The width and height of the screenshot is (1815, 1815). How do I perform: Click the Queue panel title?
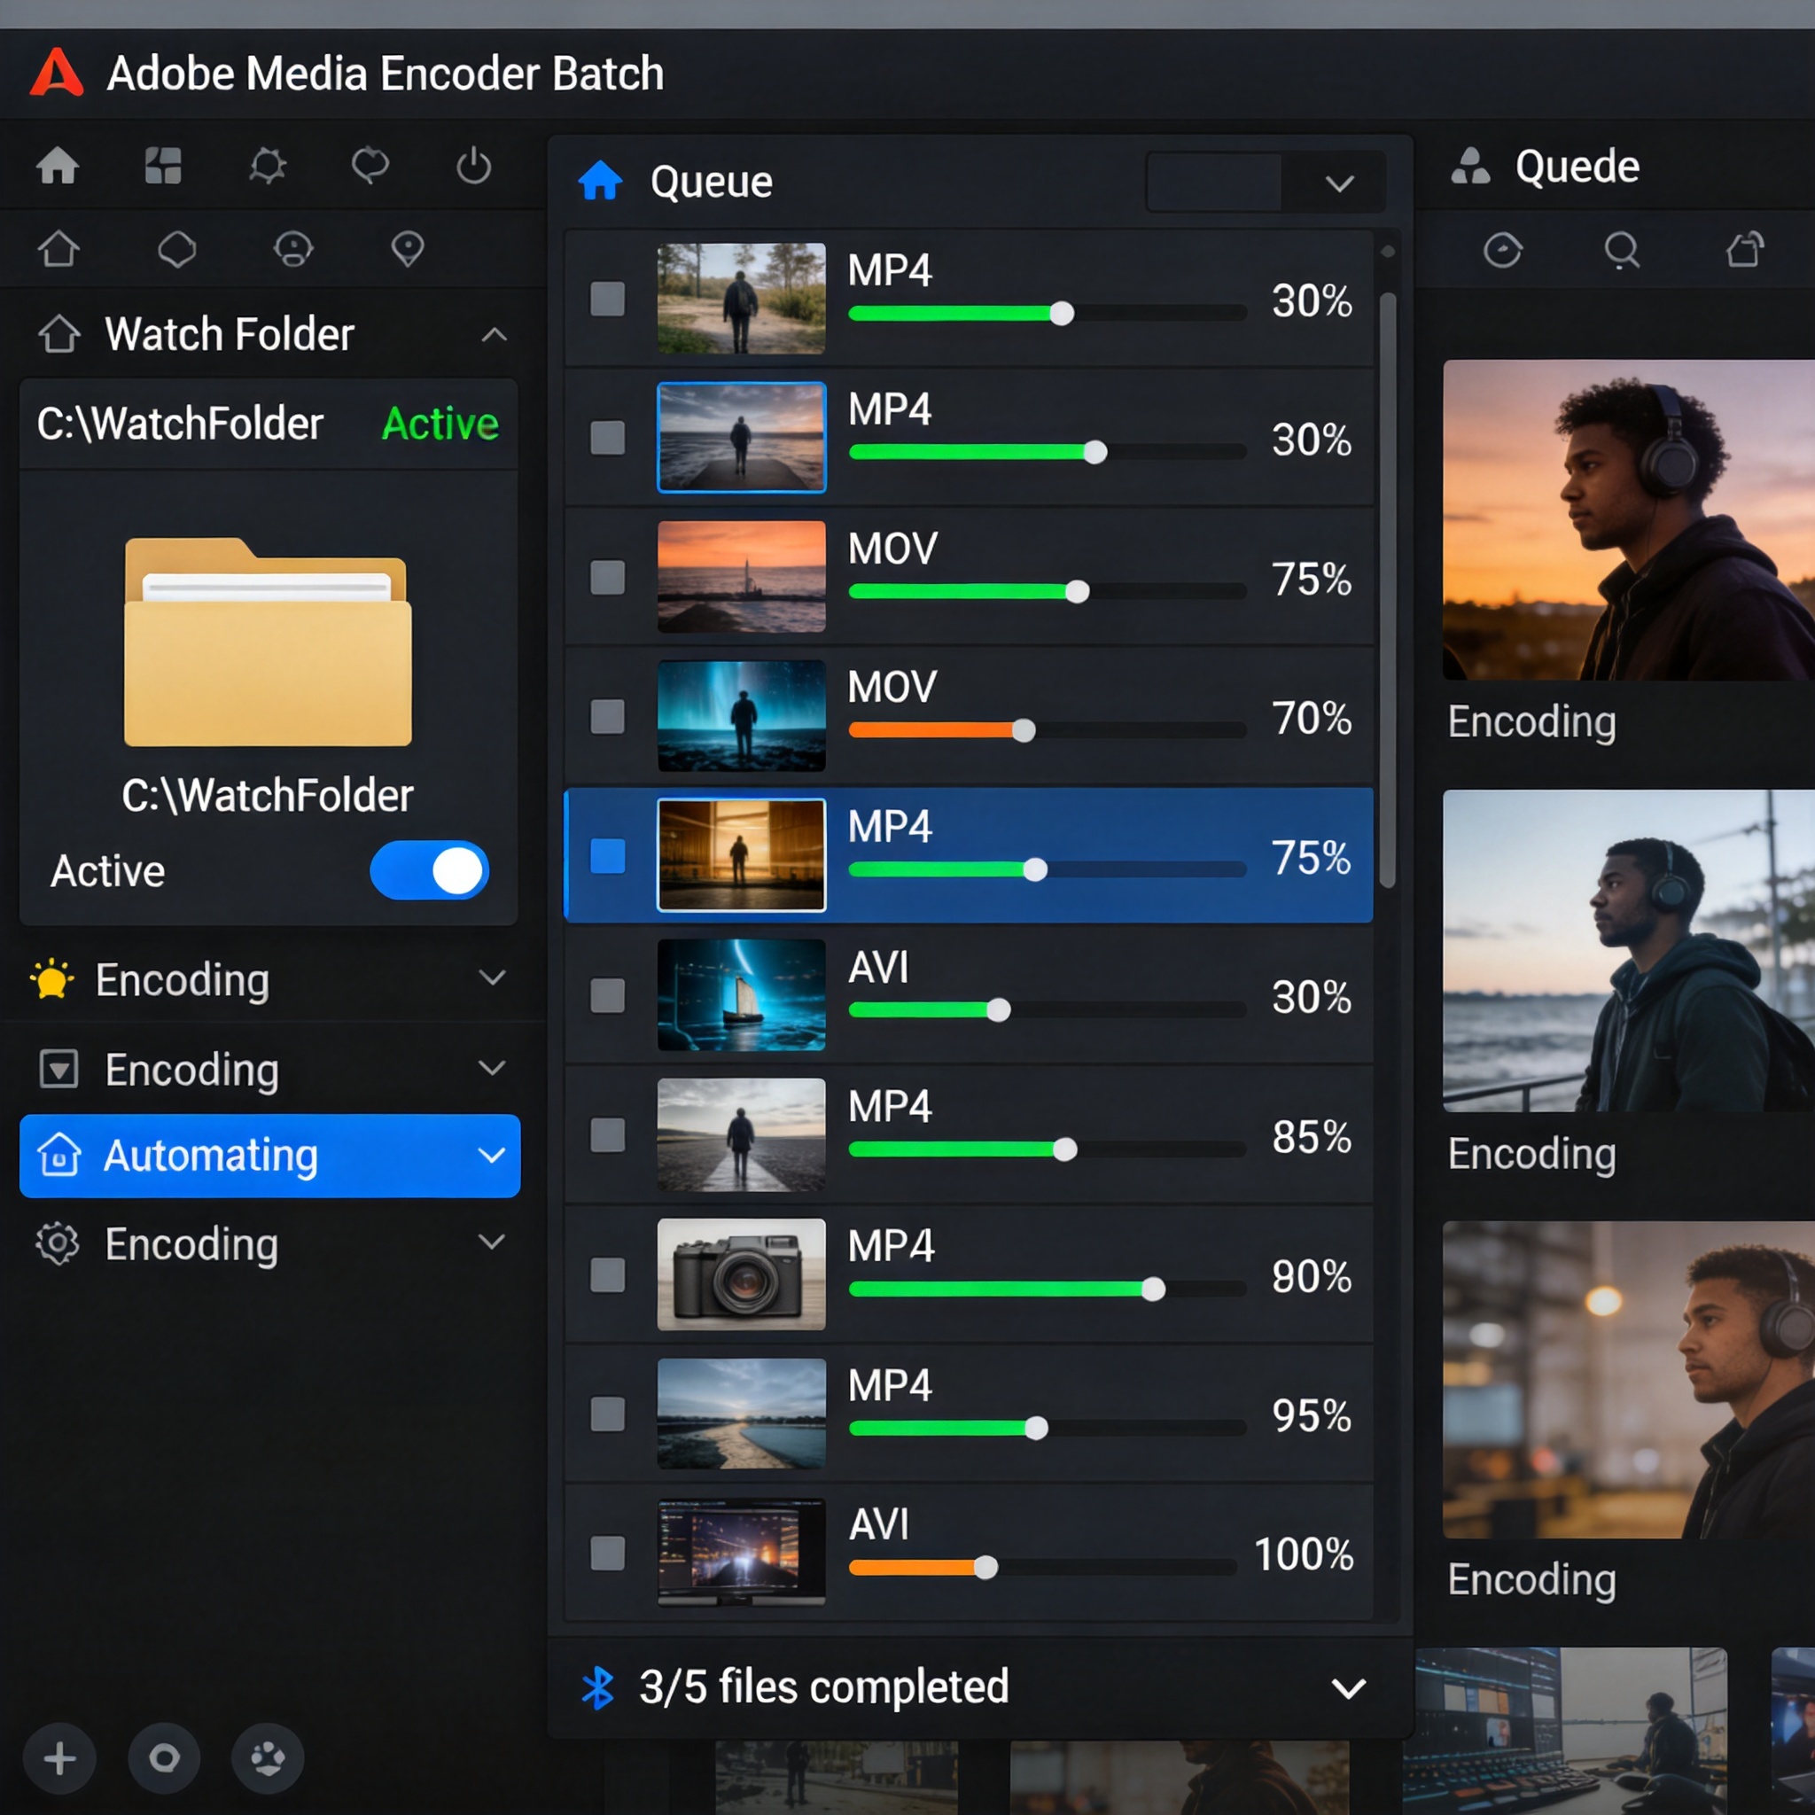711,182
